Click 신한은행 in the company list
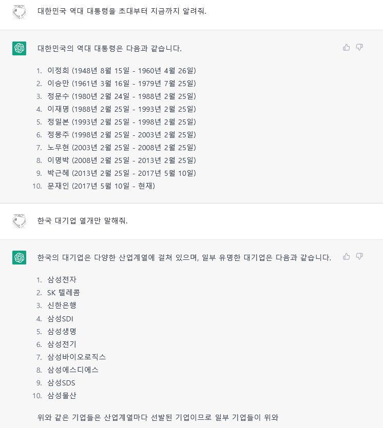The image size is (383, 428). point(62,305)
